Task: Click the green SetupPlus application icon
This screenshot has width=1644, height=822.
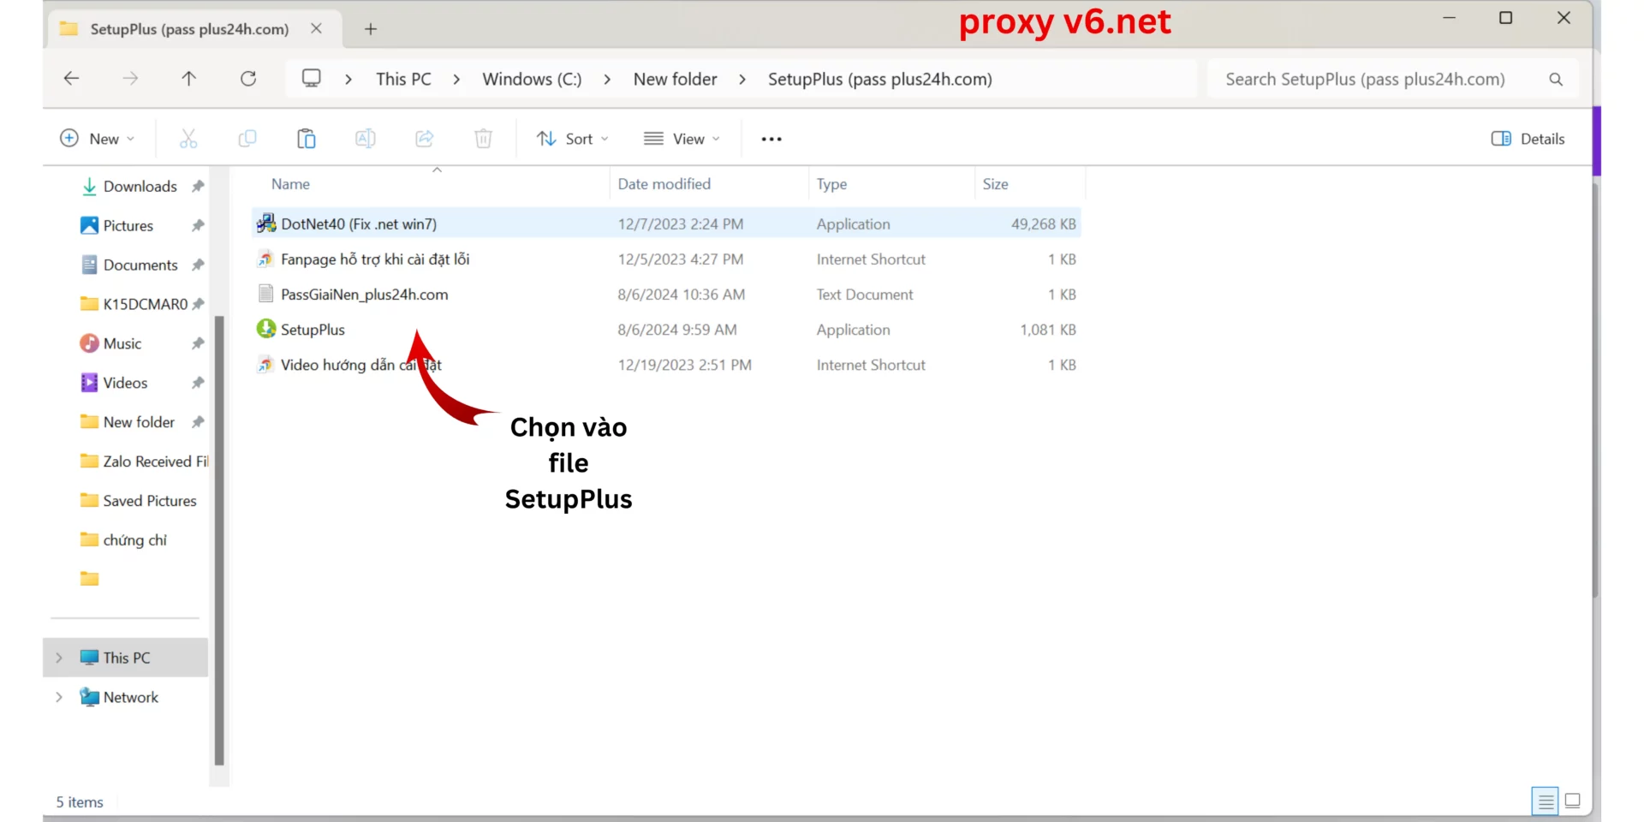Action: 266,329
